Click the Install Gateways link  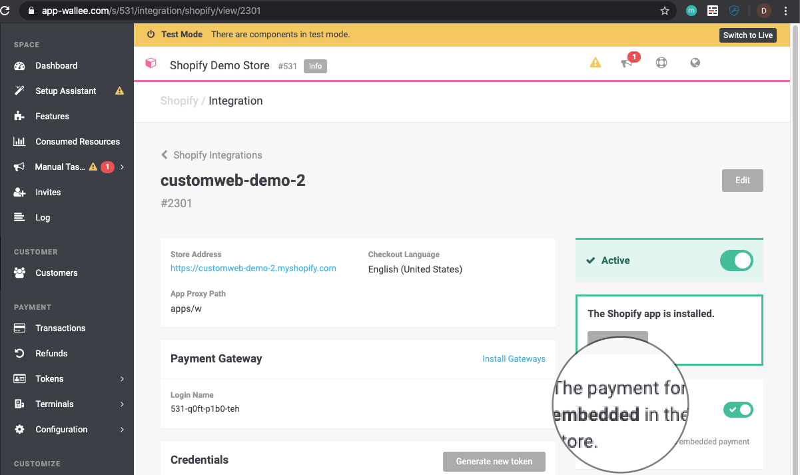[514, 359]
